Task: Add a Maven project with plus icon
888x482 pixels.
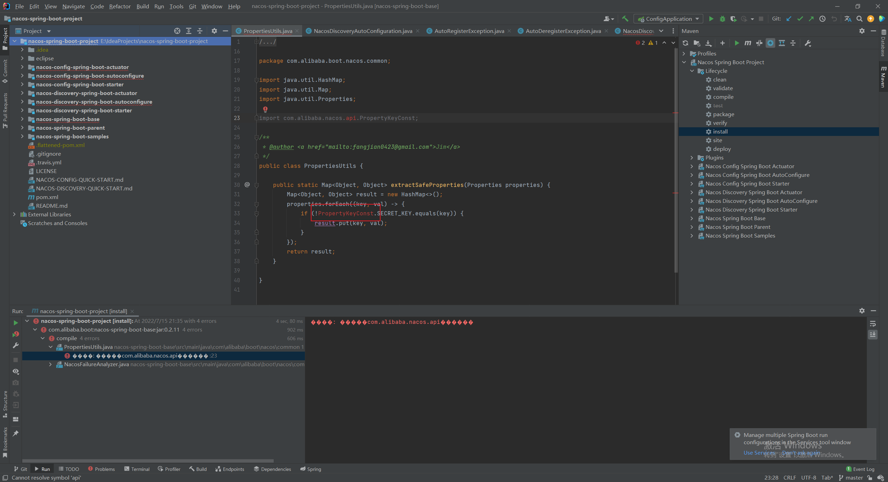Action: pos(722,43)
